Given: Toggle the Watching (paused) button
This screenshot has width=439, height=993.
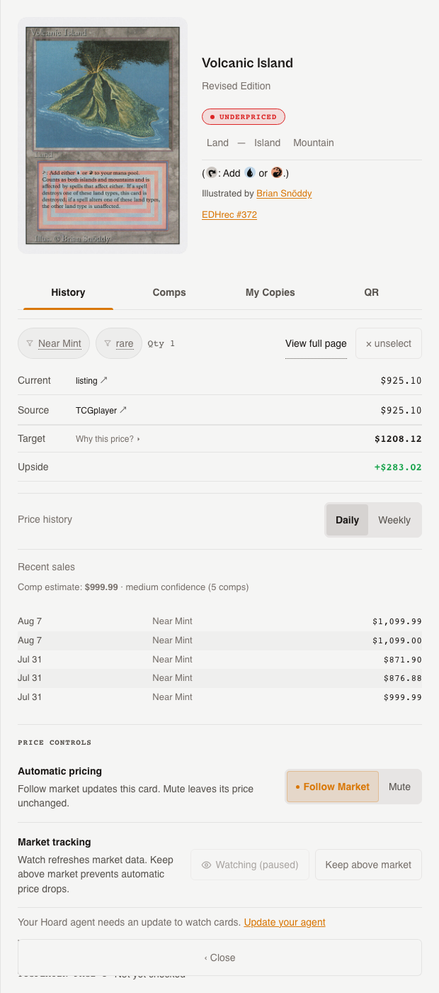Looking at the screenshot, I should click(250, 865).
